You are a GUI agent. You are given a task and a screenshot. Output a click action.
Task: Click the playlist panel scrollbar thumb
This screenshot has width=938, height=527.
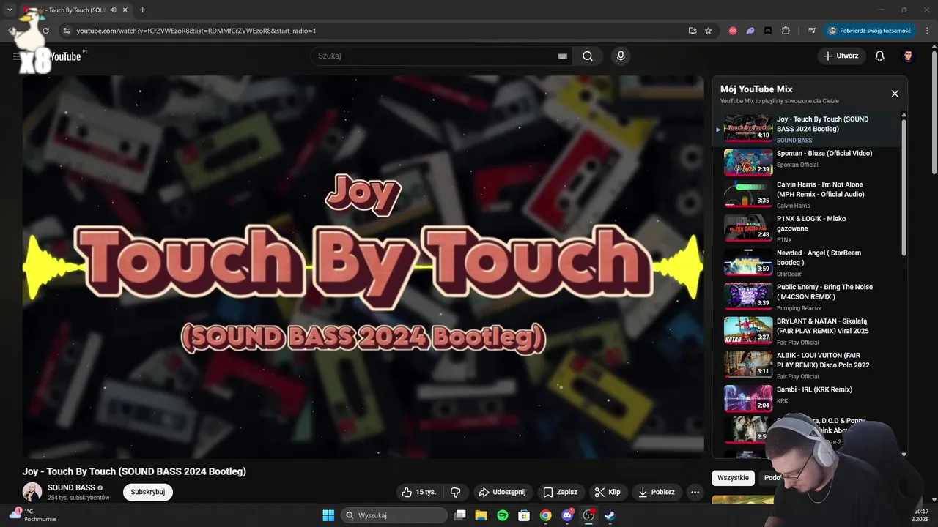pos(904,187)
